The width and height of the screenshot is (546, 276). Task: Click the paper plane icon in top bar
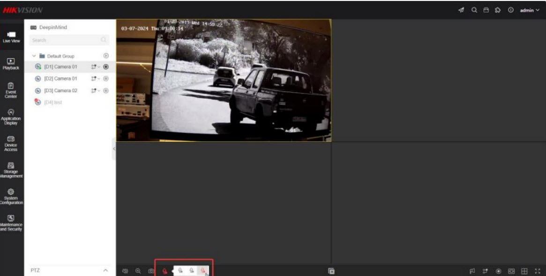click(x=462, y=10)
